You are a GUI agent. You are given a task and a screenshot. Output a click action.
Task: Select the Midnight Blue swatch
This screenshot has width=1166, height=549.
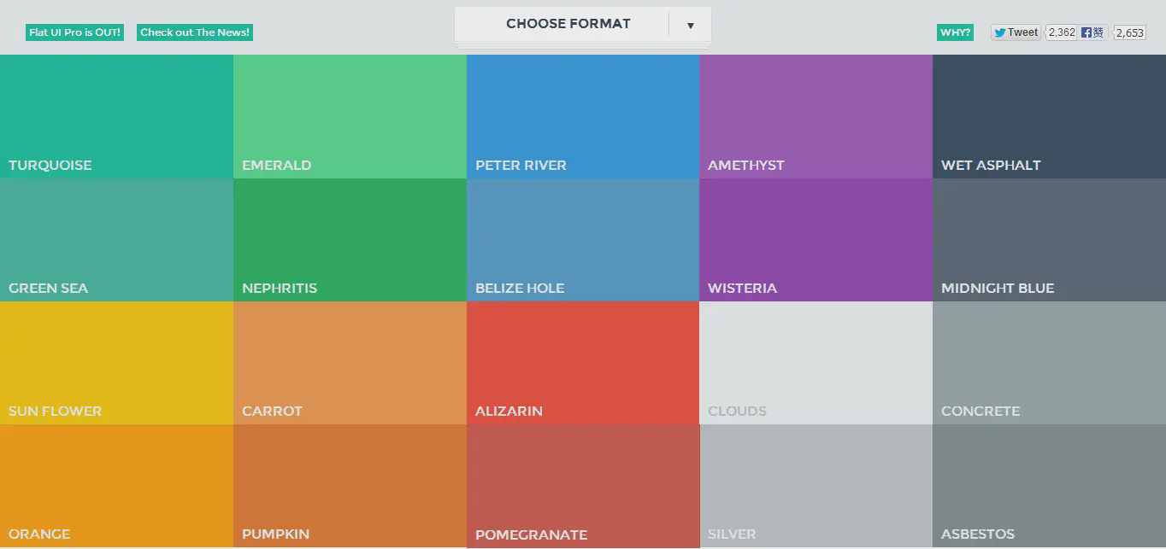coord(1049,239)
